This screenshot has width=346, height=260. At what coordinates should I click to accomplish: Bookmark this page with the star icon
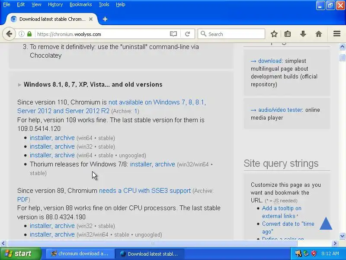274,34
